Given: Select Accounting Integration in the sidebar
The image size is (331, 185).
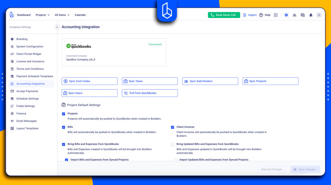Looking at the screenshot, I should click(x=31, y=84).
